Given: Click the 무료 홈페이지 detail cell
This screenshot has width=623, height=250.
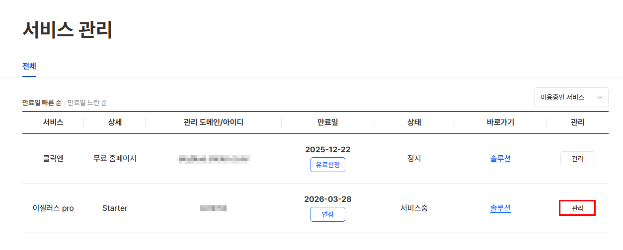Looking at the screenshot, I should click(x=115, y=159).
